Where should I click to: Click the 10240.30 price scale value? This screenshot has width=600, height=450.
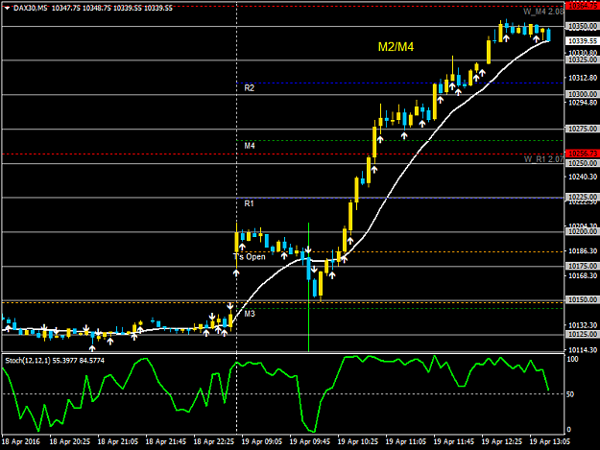[x=583, y=177]
